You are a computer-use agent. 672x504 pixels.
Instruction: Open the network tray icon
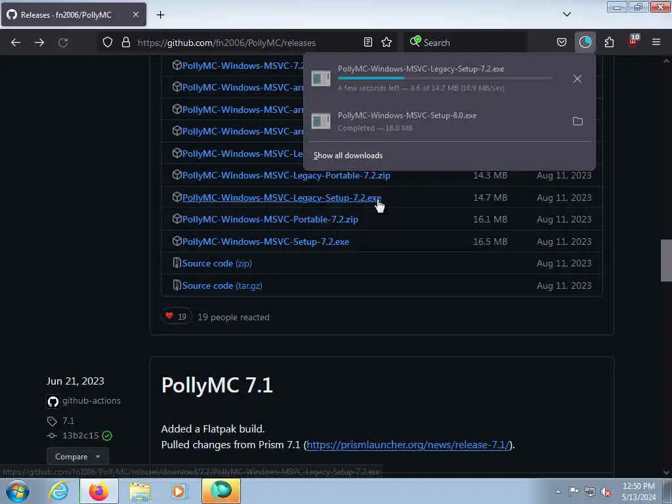[x=590, y=492]
